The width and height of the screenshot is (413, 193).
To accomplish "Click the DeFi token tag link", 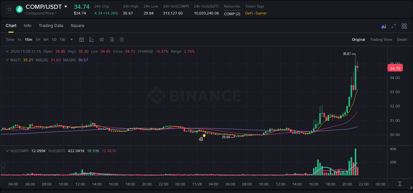I will pos(249,14).
